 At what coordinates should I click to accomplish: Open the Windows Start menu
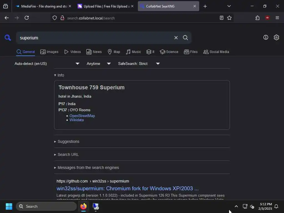9,206
